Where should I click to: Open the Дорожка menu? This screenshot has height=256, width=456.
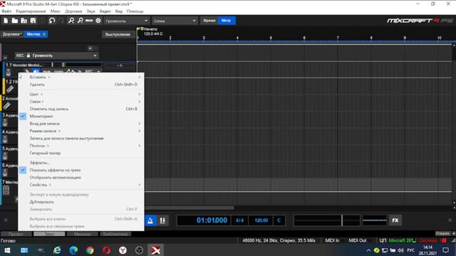pyautogui.click(x=73, y=11)
